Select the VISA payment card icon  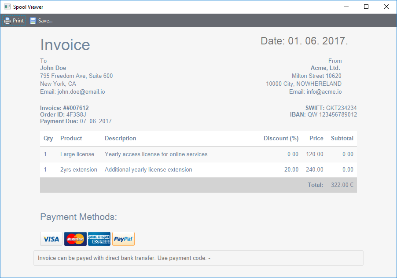pyautogui.click(x=51, y=239)
